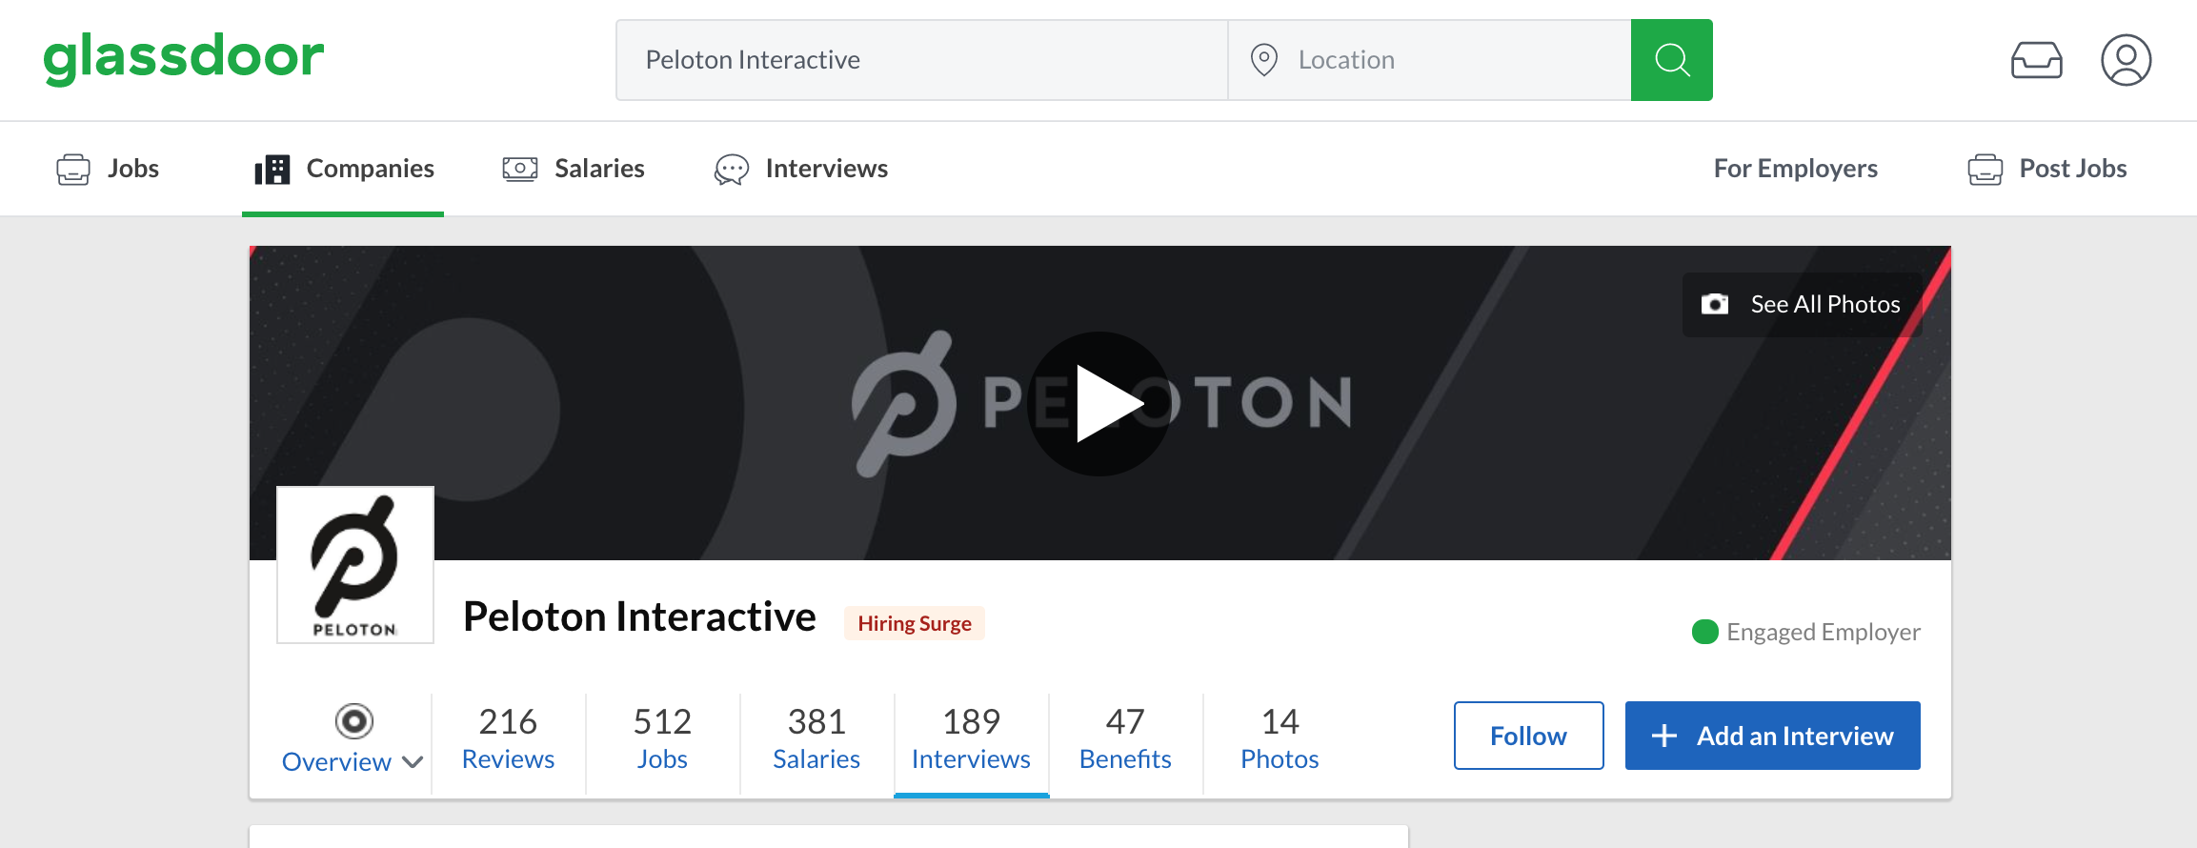Click the Jobs briefcase icon

click(x=73, y=170)
